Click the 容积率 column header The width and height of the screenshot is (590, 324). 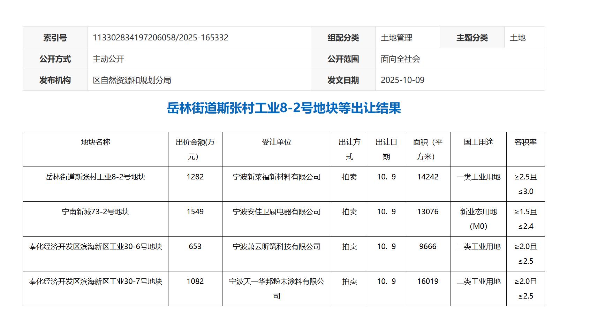pos(525,142)
